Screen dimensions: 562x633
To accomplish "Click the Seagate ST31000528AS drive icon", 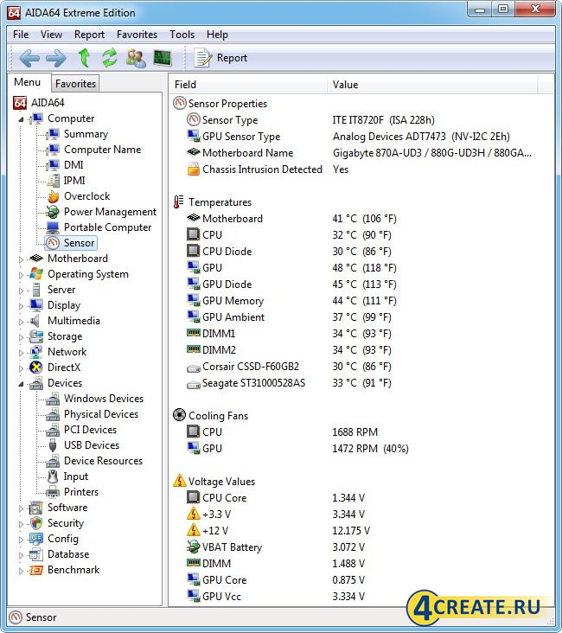I will [x=194, y=385].
